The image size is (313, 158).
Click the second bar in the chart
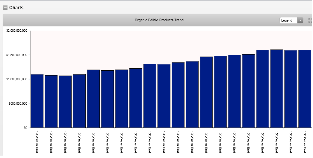pyautogui.click(x=51, y=101)
